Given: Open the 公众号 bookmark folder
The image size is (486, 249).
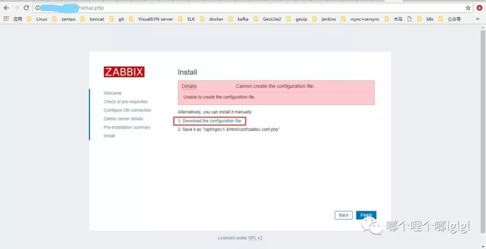Looking at the screenshot, I should coord(450,19).
